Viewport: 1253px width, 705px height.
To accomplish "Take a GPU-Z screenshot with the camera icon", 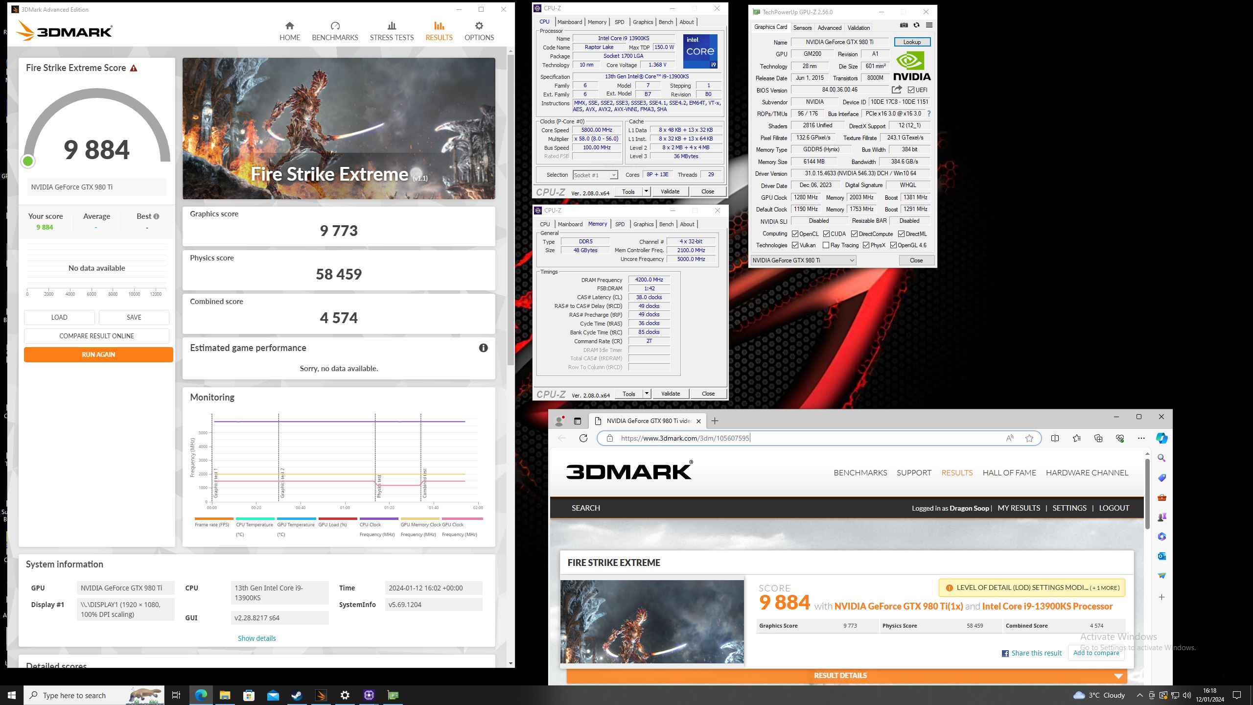I will point(904,25).
